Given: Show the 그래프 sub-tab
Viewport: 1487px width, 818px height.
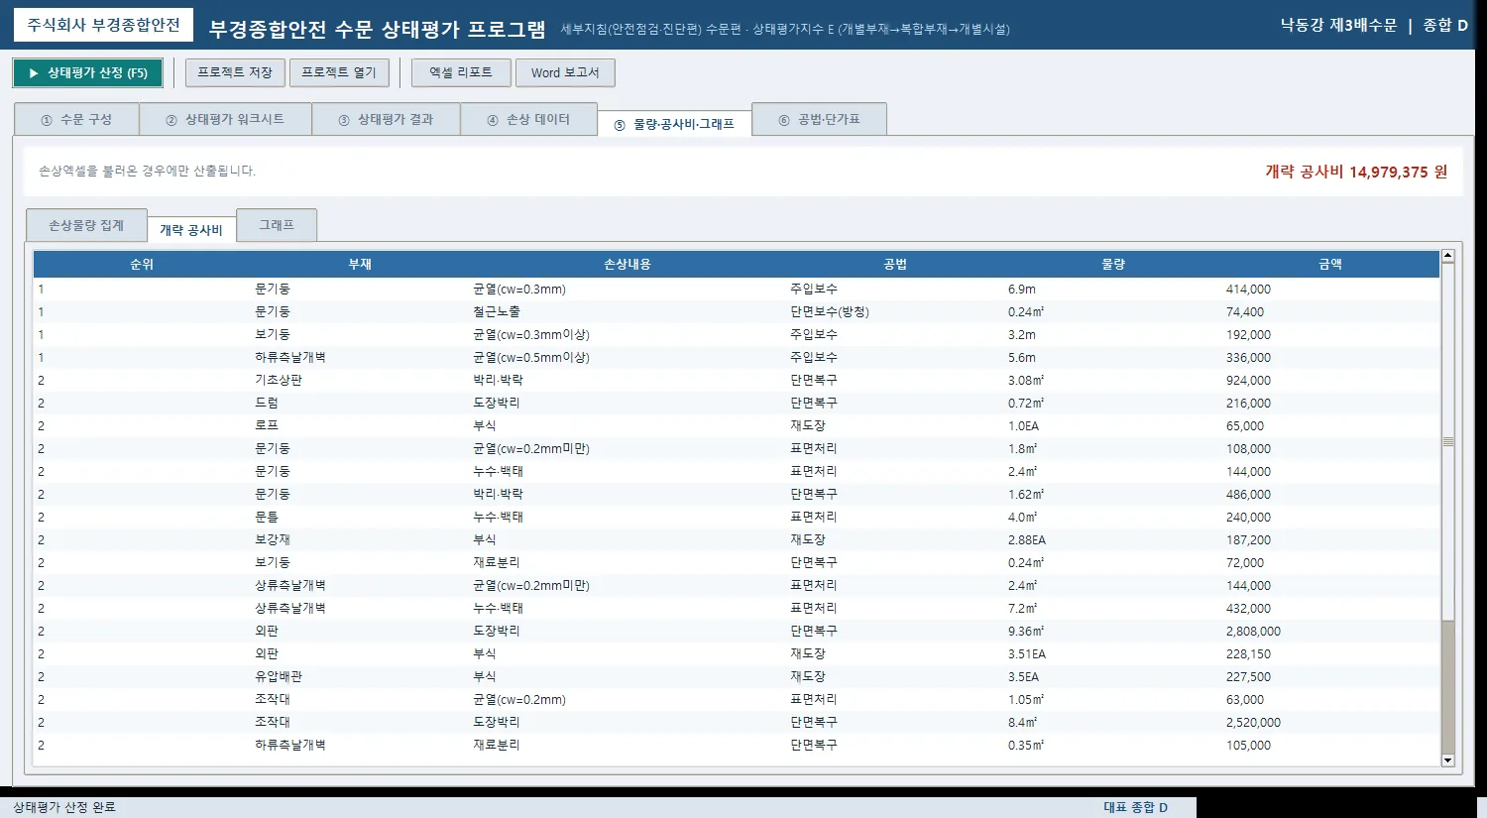Looking at the screenshot, I should click(277, 225).
